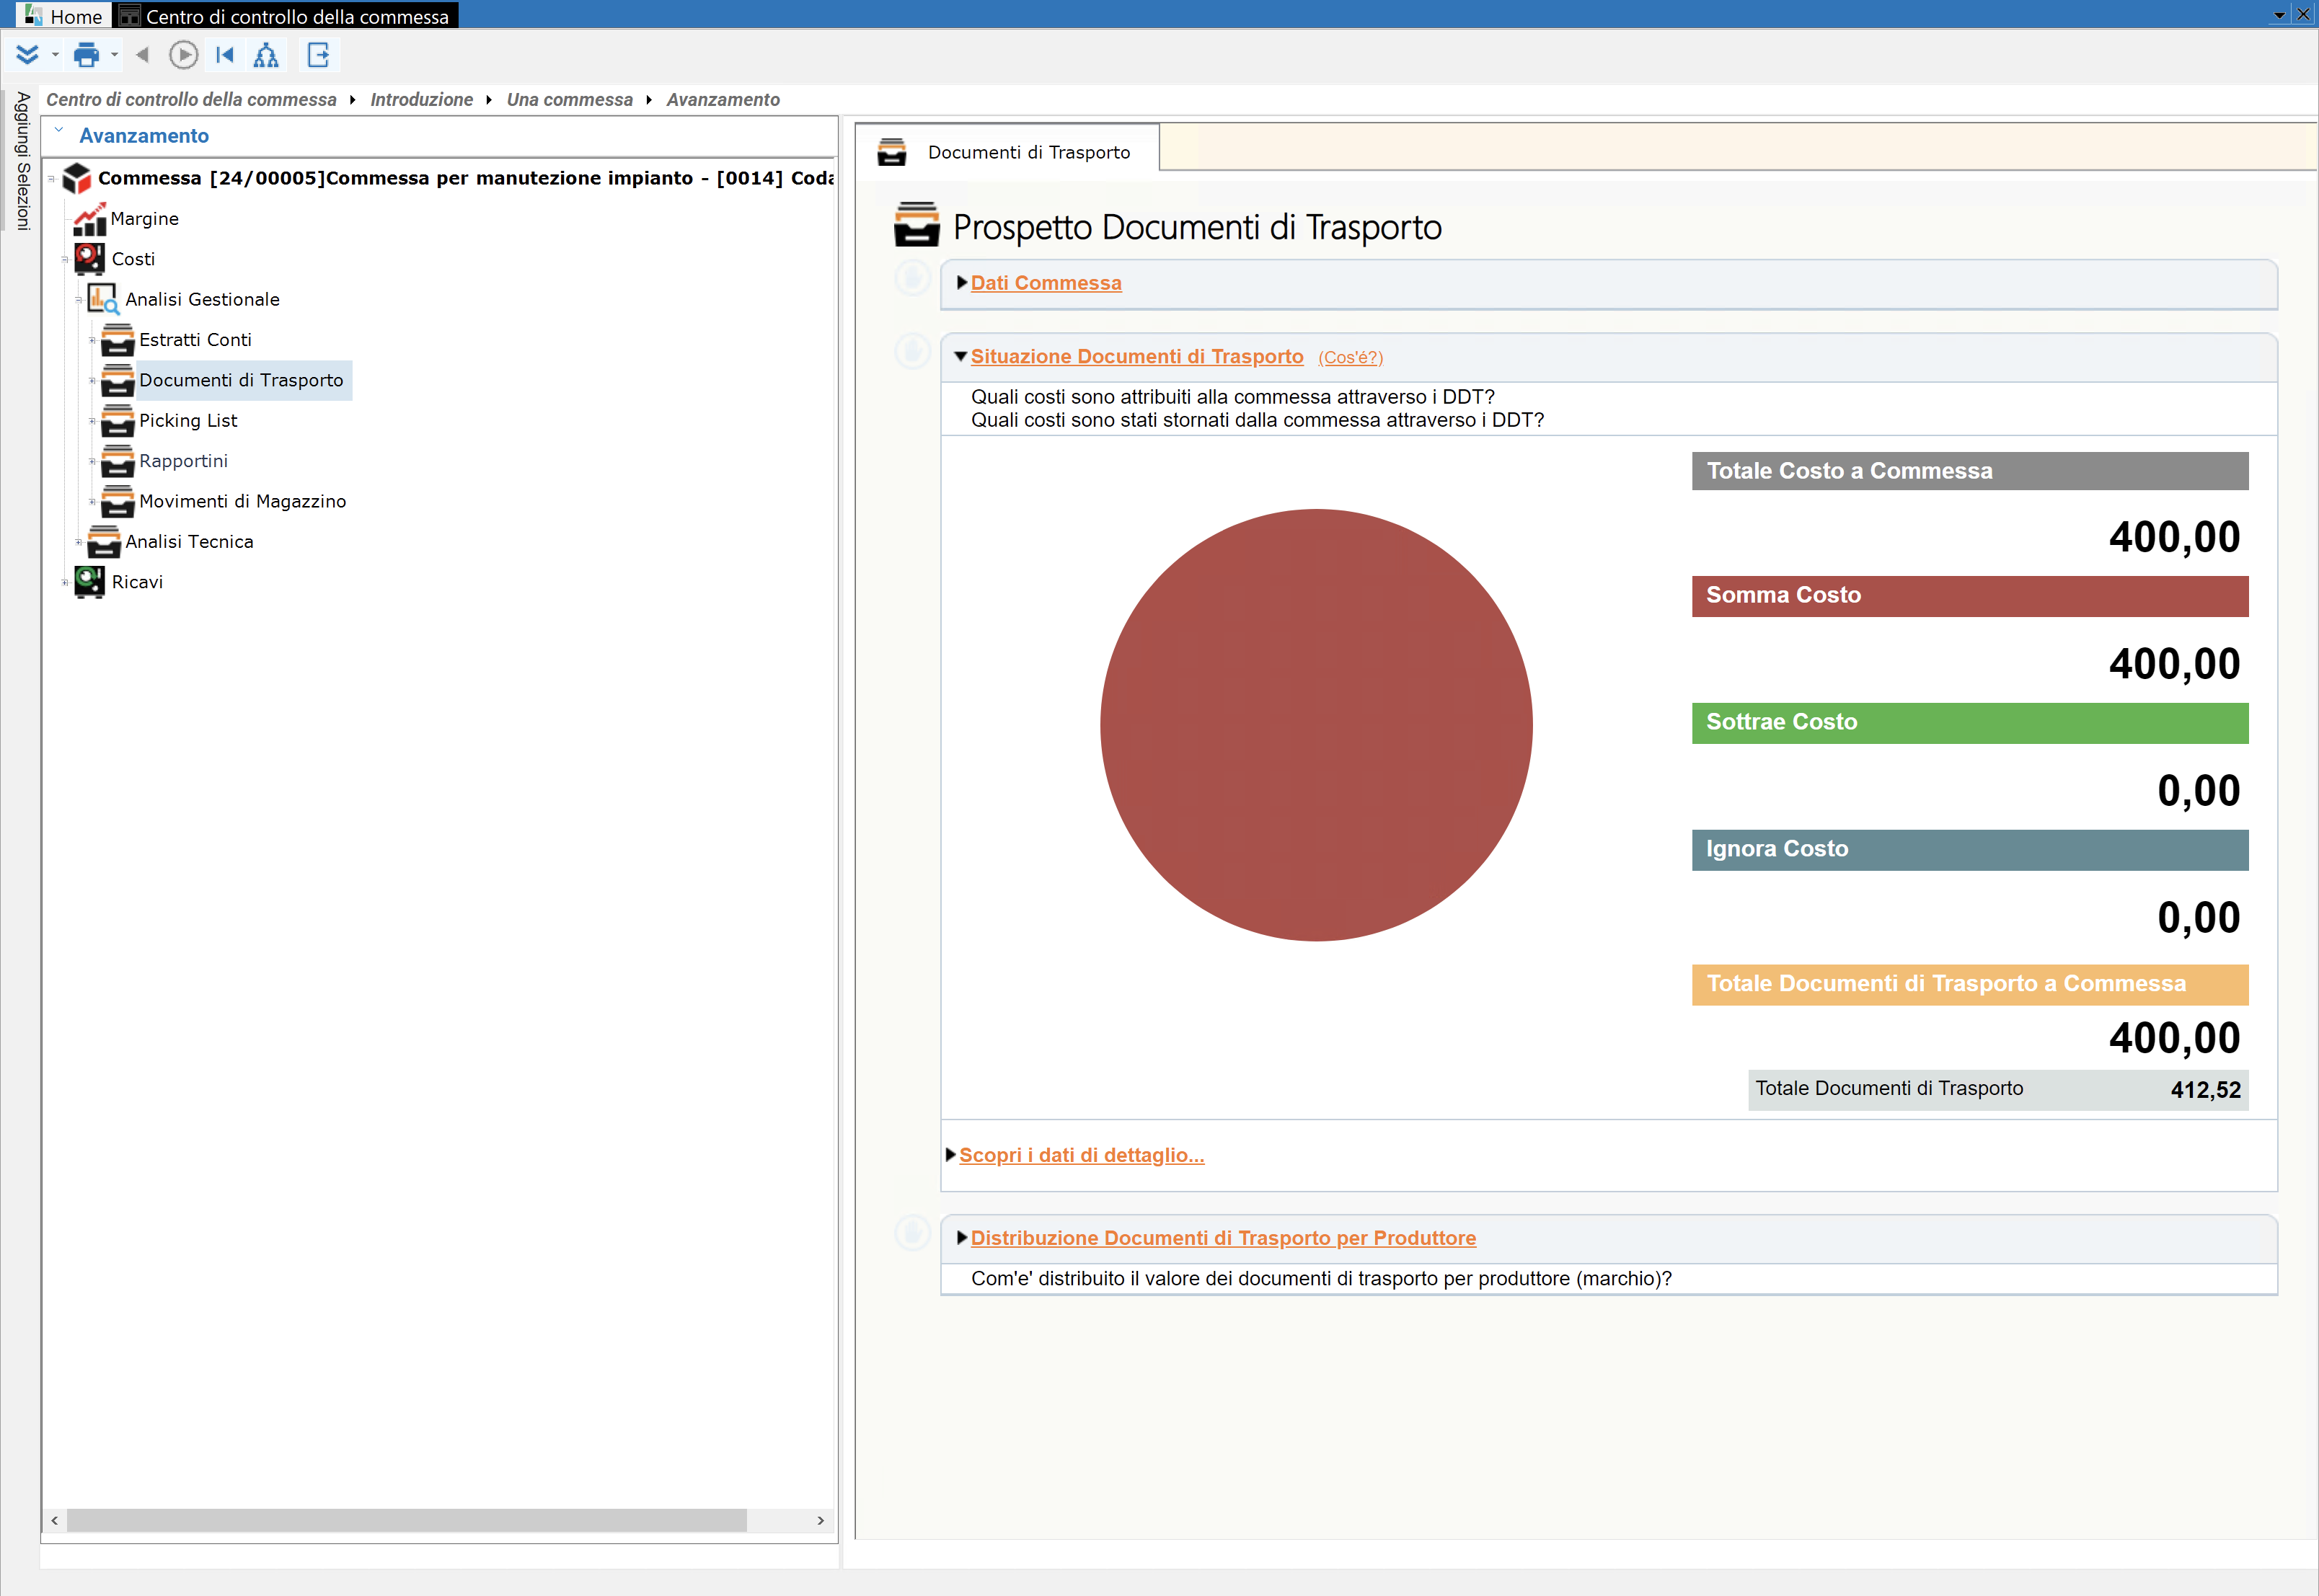
Task: Click the back arrow toolbar icon
Action: point(142,55)
